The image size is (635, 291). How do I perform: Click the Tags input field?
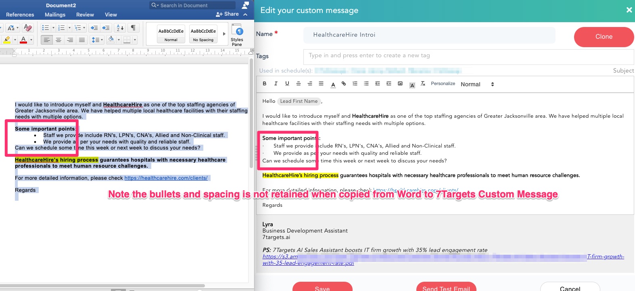tap(468, 56)
